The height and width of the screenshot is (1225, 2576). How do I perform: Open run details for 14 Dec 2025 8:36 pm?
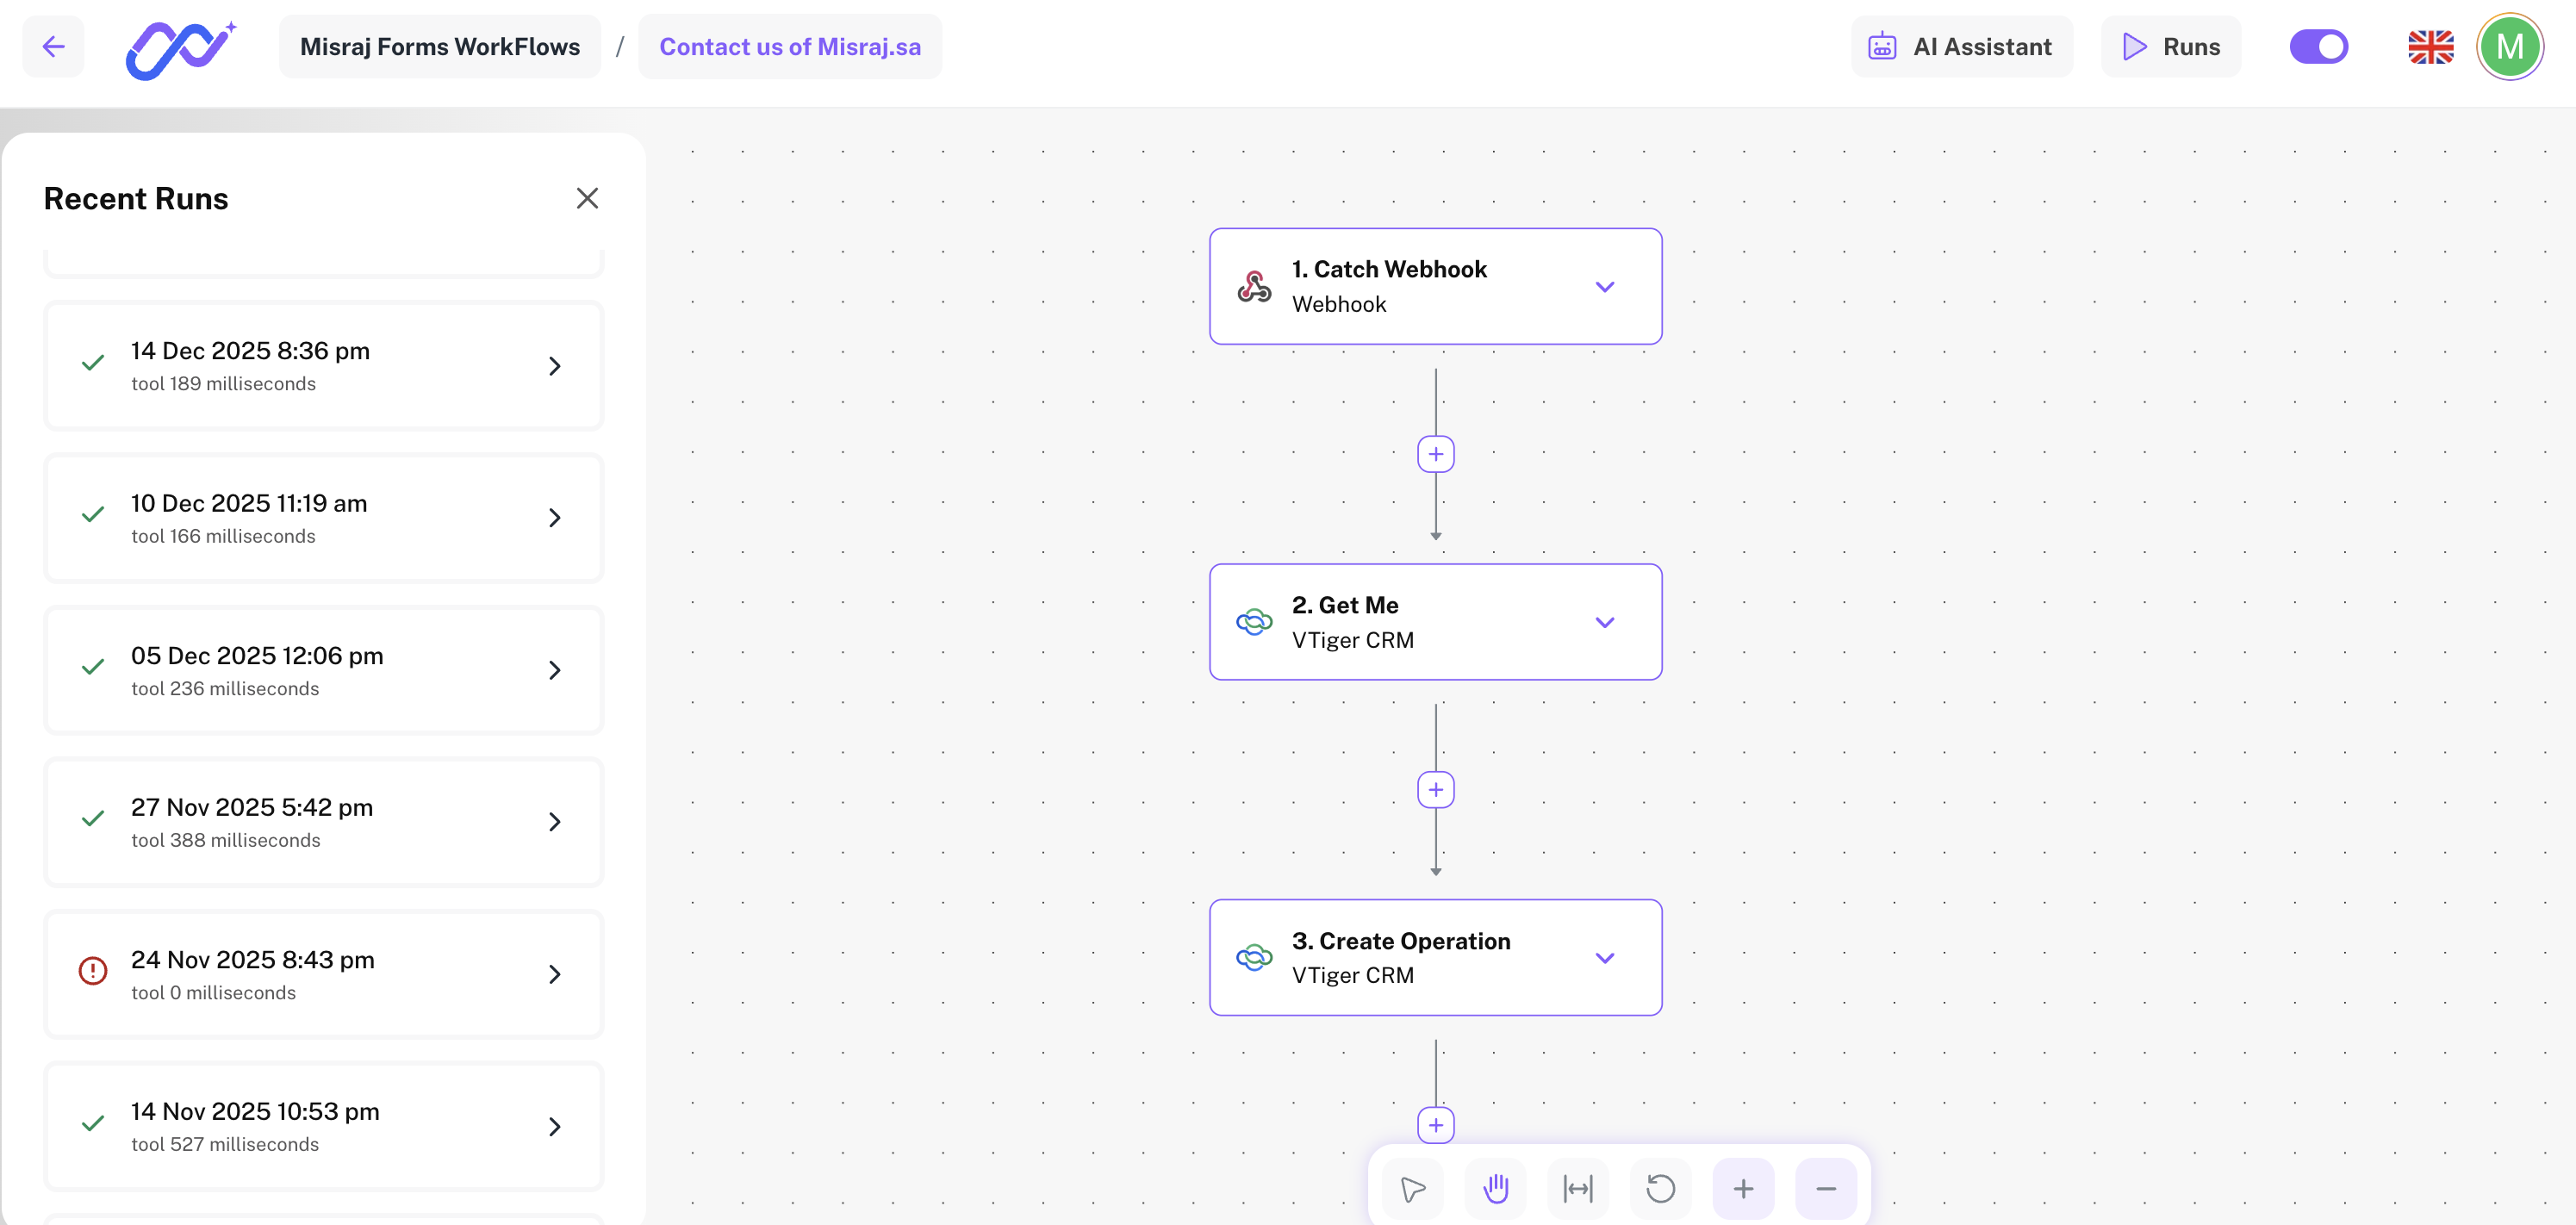(324, 366)
